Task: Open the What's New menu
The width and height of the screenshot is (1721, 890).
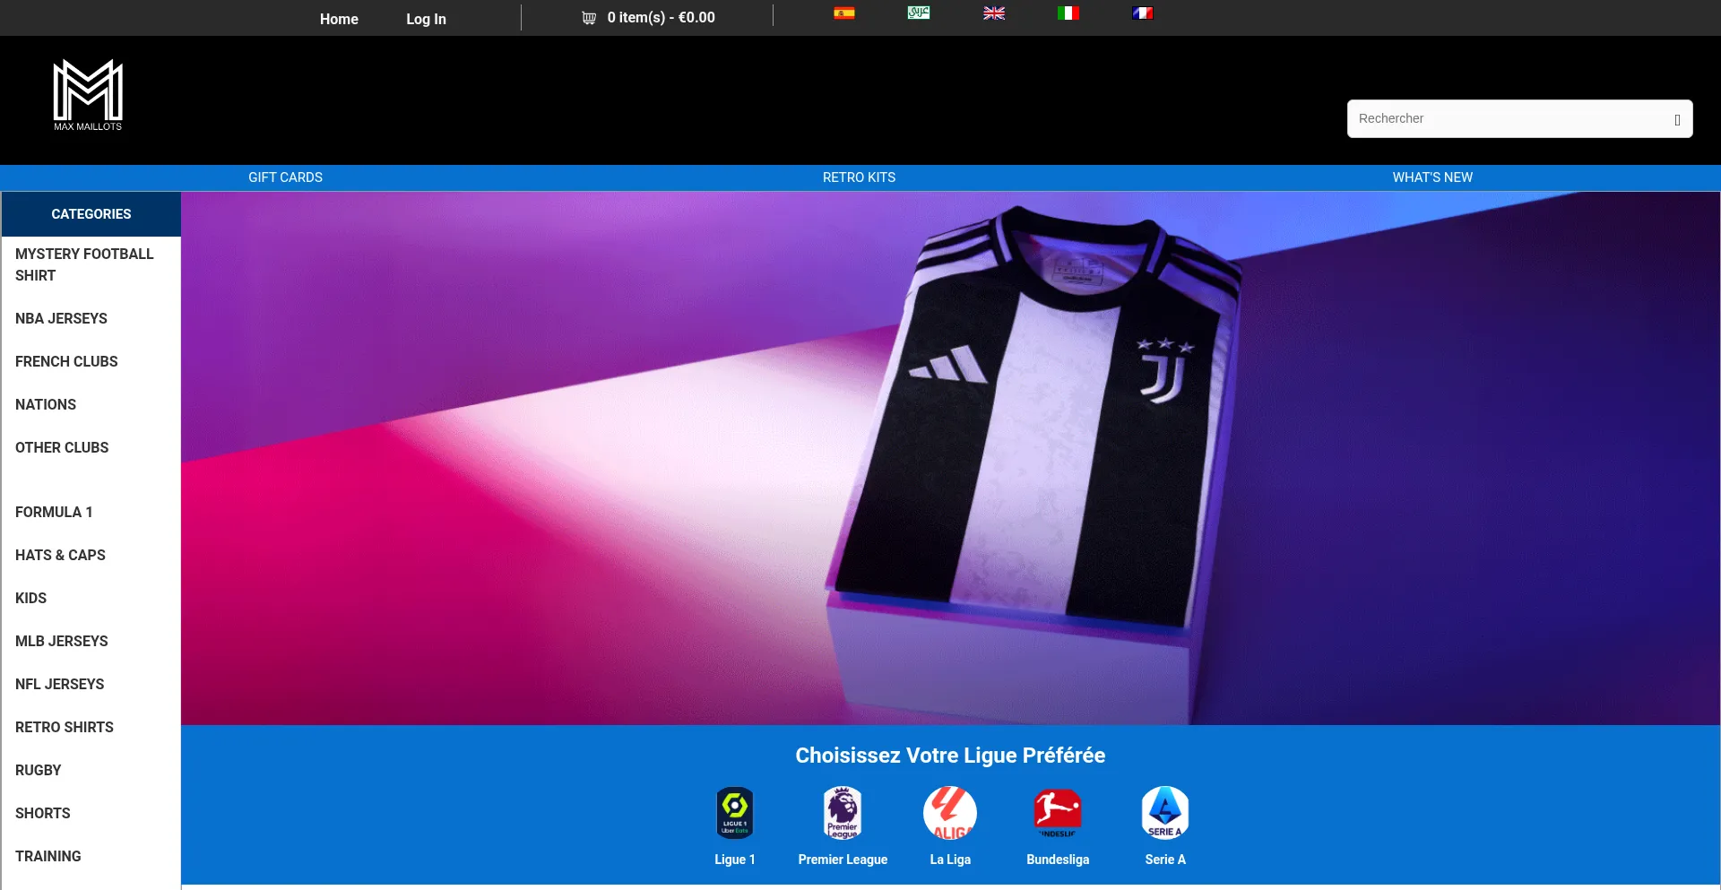Action: click(1432, 177)
